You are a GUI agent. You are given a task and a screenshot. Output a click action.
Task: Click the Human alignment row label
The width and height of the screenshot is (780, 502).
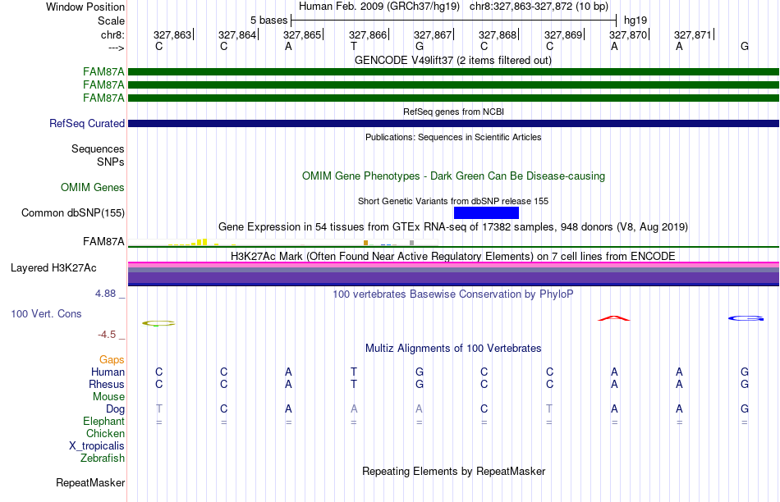108,372
